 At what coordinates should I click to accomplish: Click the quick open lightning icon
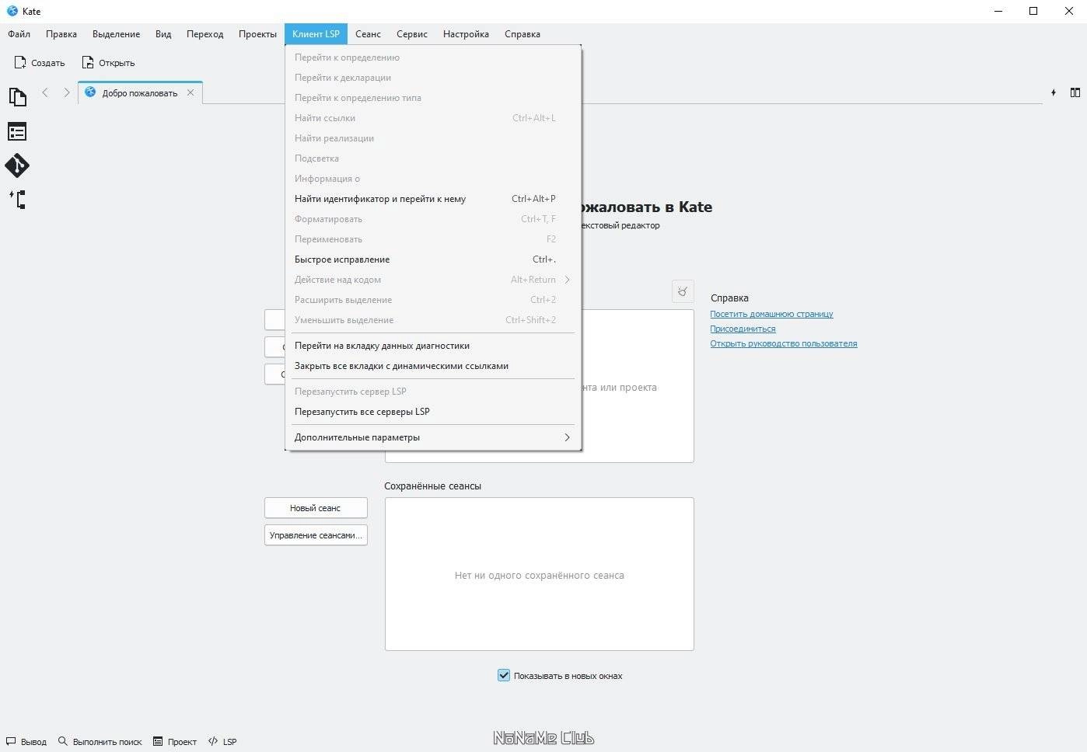pos(1054,92)
